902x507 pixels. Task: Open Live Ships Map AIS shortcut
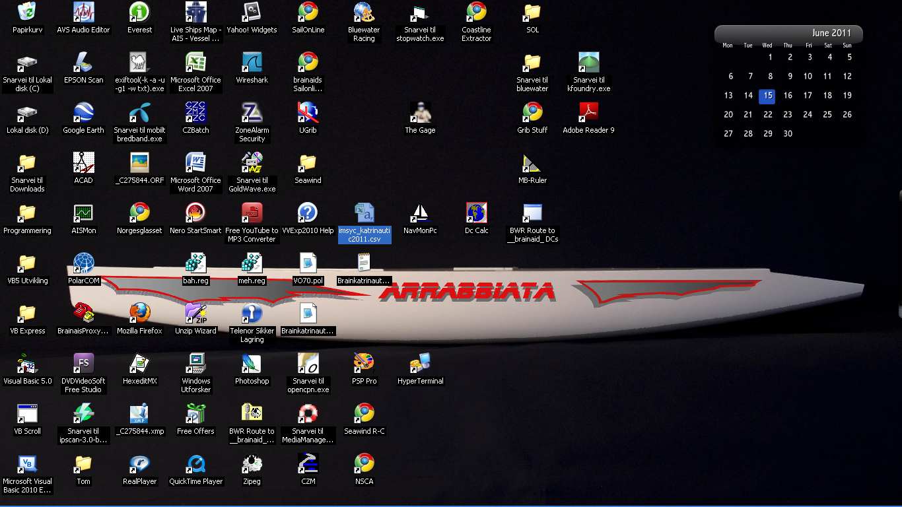(195, 12)
